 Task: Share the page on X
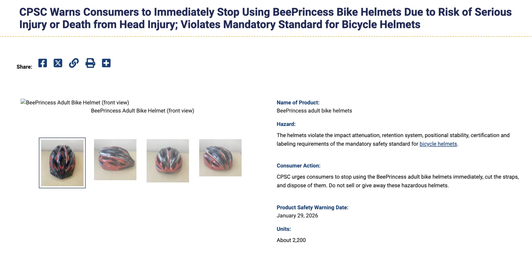(x=58, y=63)
